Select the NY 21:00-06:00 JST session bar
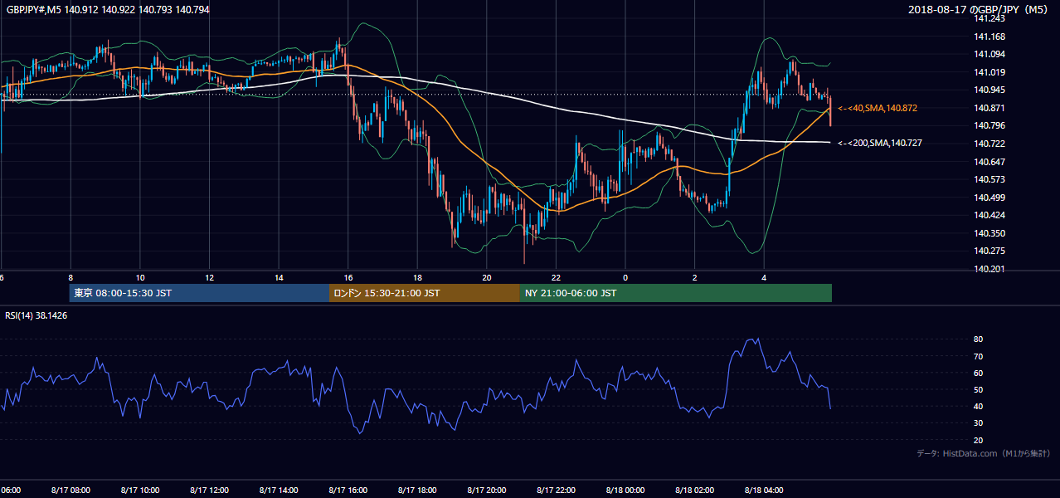This screenshot has width=1060, height=498. pyautogui.click(x=676, y=293)
